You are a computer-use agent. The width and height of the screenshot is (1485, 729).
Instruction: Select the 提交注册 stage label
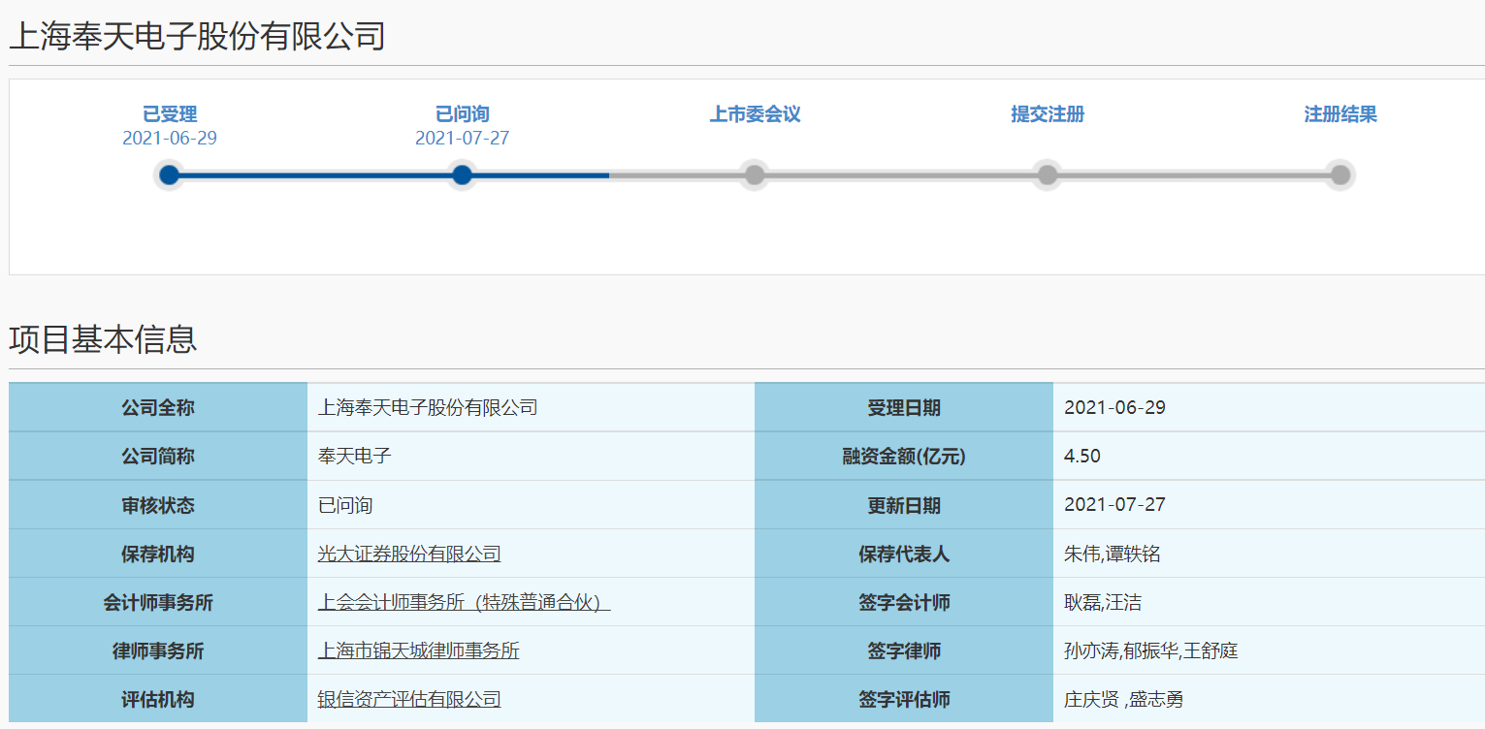[x=1048, y=114]
